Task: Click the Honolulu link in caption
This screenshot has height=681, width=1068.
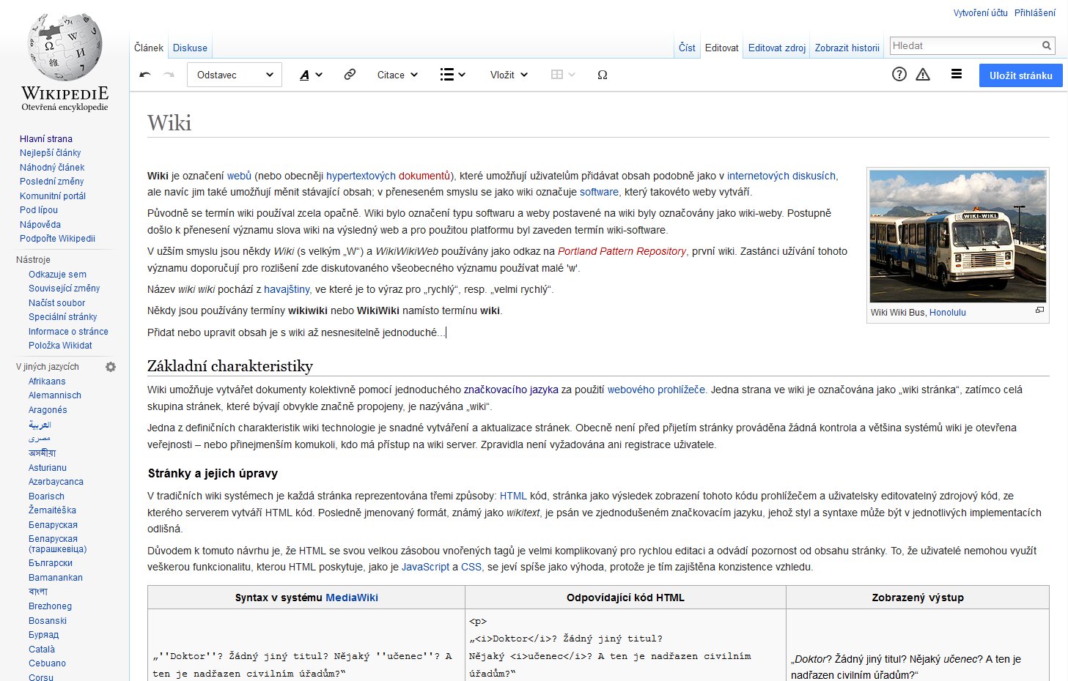Action: pos(948,312)
